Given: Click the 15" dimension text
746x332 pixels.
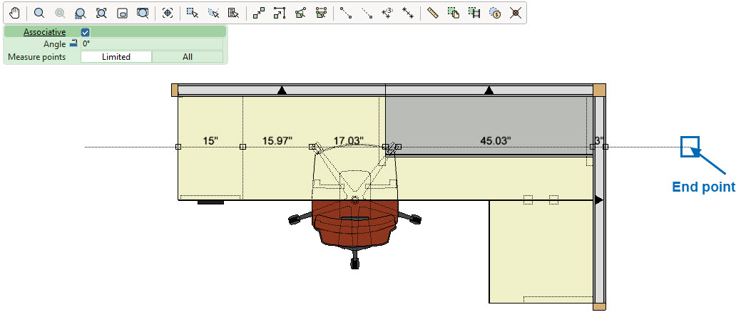Looking at the screenshot, I should tap(210, 140).
